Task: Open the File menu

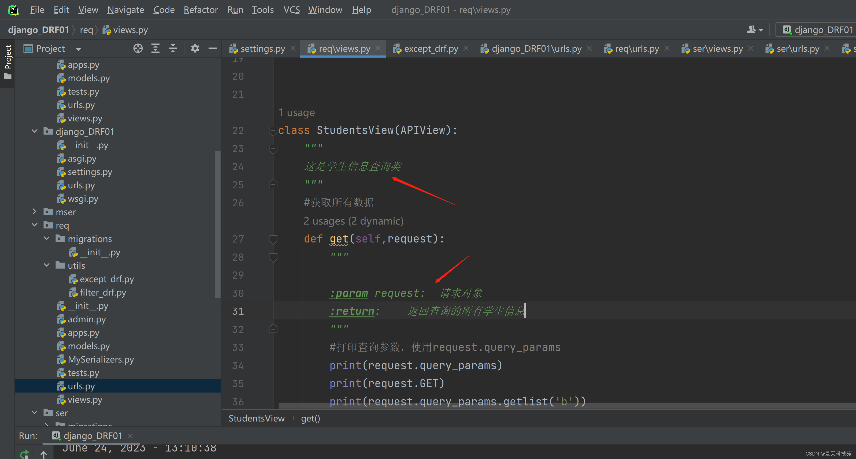Action: pyautogui.click(x=37, y=10)
